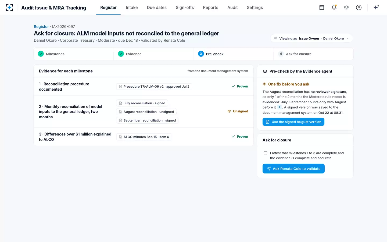Switch to the Intake tab
Viewport: 387px width, 242px height.
(132, 8)
